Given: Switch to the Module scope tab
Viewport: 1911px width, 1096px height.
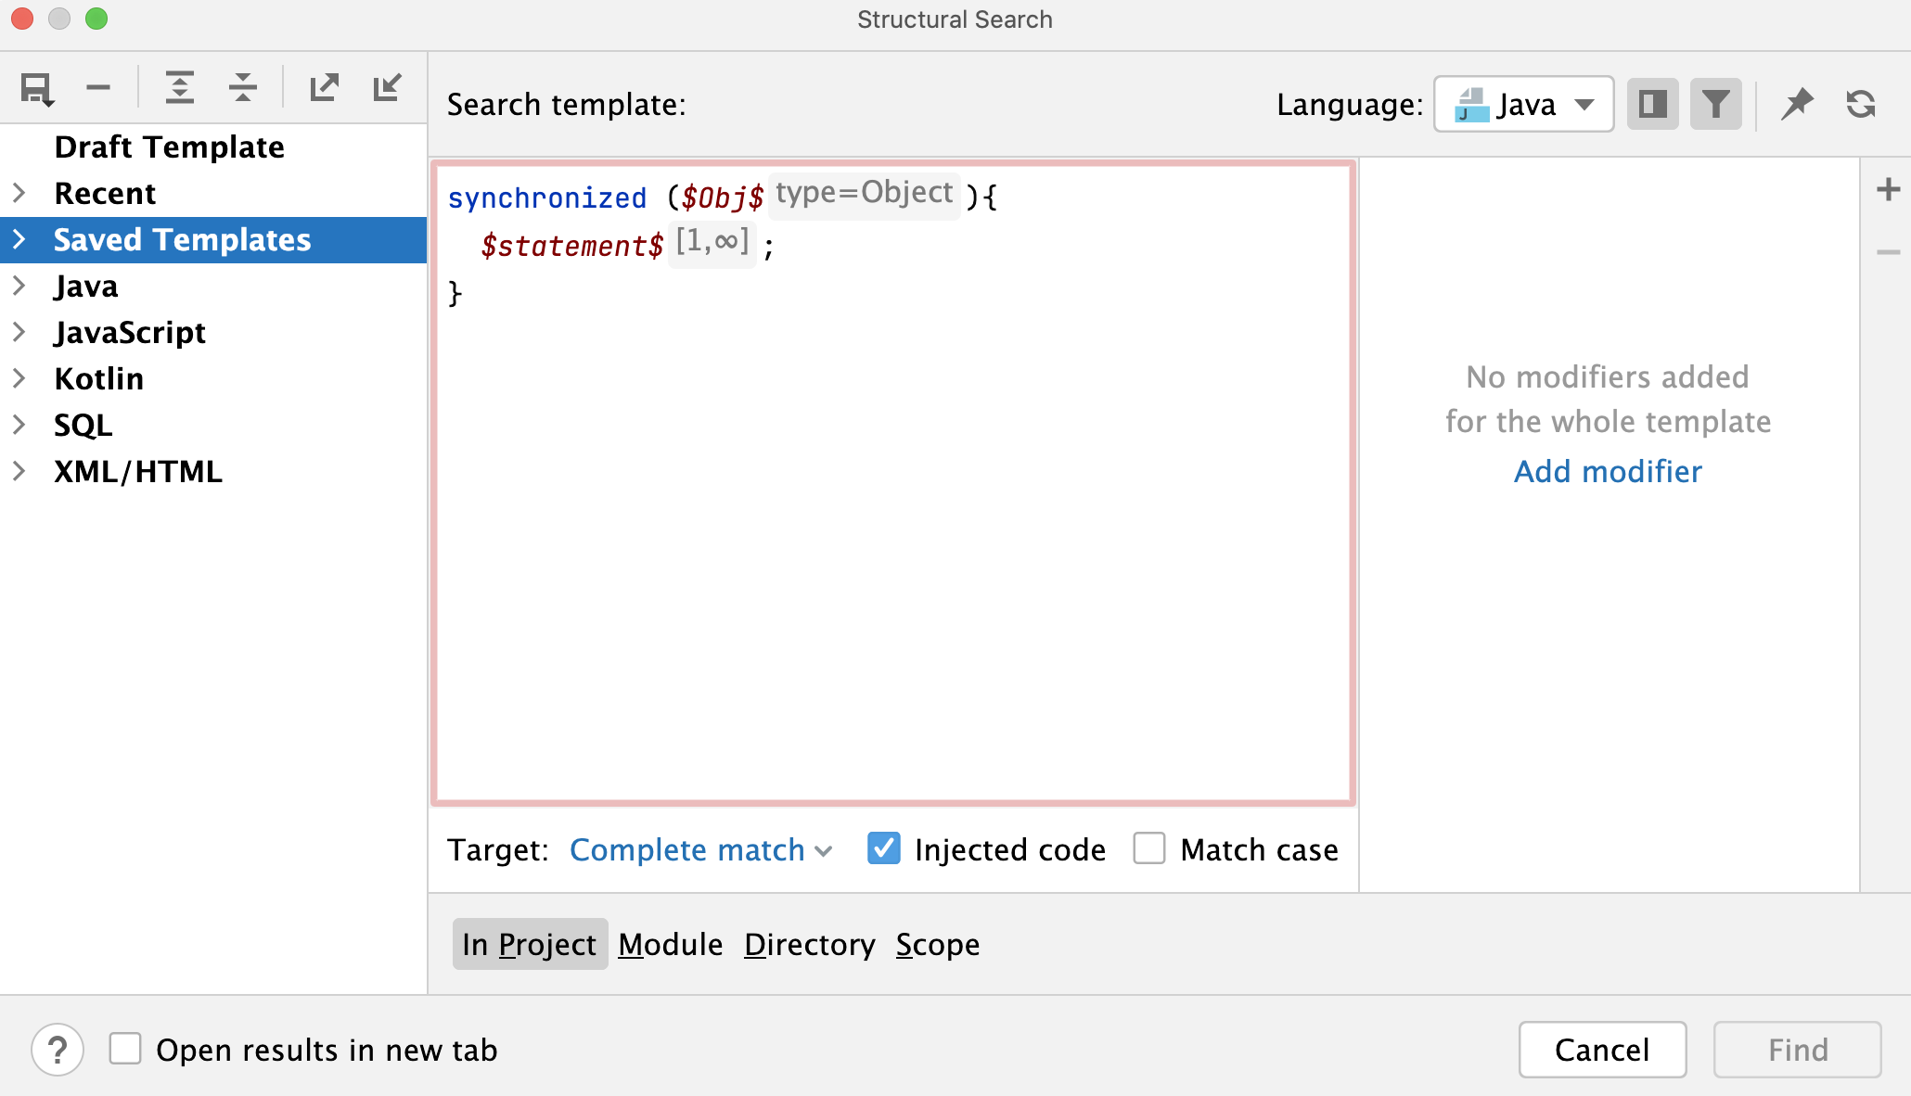Looking at the screenshot, I should coord(670,944).
